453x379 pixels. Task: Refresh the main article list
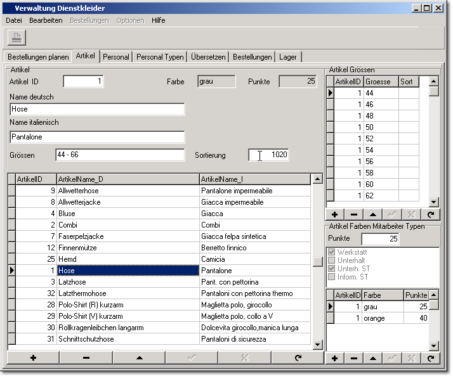[x=298, y=358]
